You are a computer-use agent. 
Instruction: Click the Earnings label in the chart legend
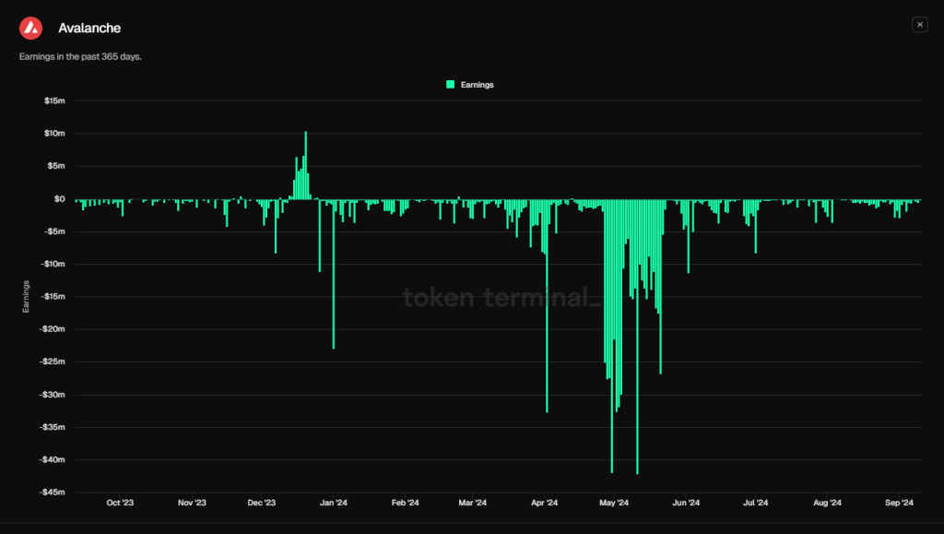pyautogui.click(x=479, y=84)
